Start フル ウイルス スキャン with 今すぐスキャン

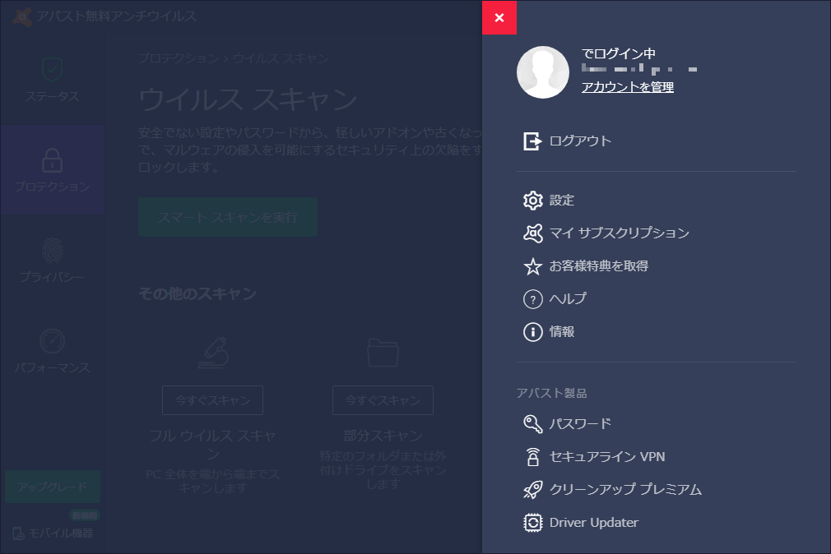pyautogui.click(x=212, y=400)
